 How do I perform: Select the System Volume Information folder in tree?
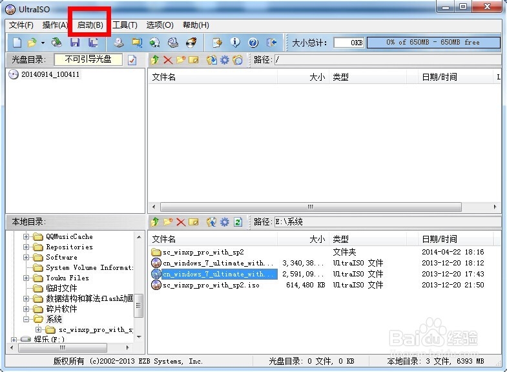90,267
